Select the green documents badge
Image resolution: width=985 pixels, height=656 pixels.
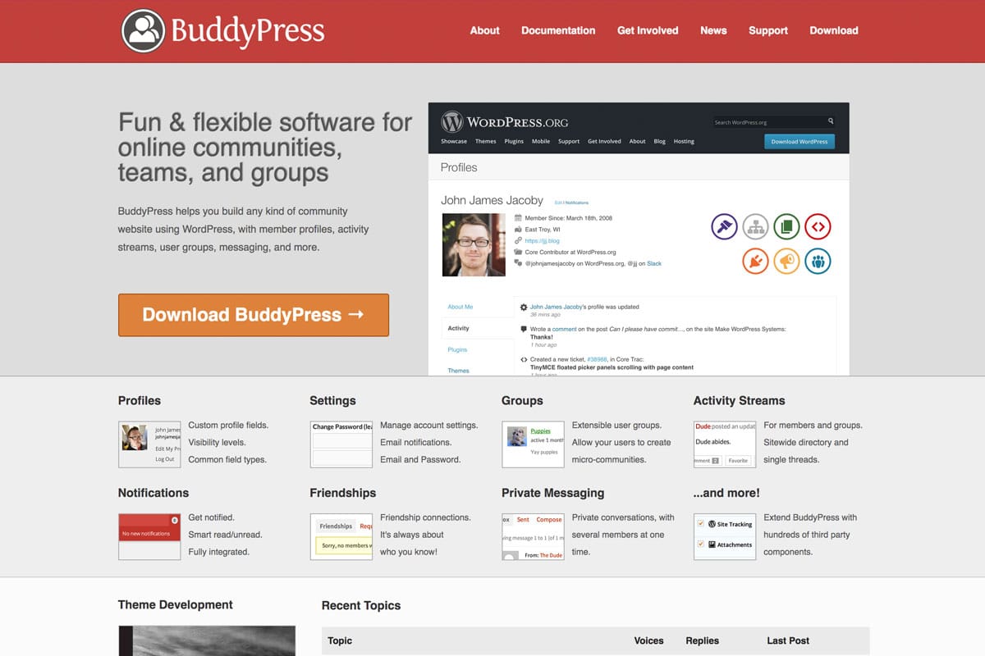(x=786, y=226)
